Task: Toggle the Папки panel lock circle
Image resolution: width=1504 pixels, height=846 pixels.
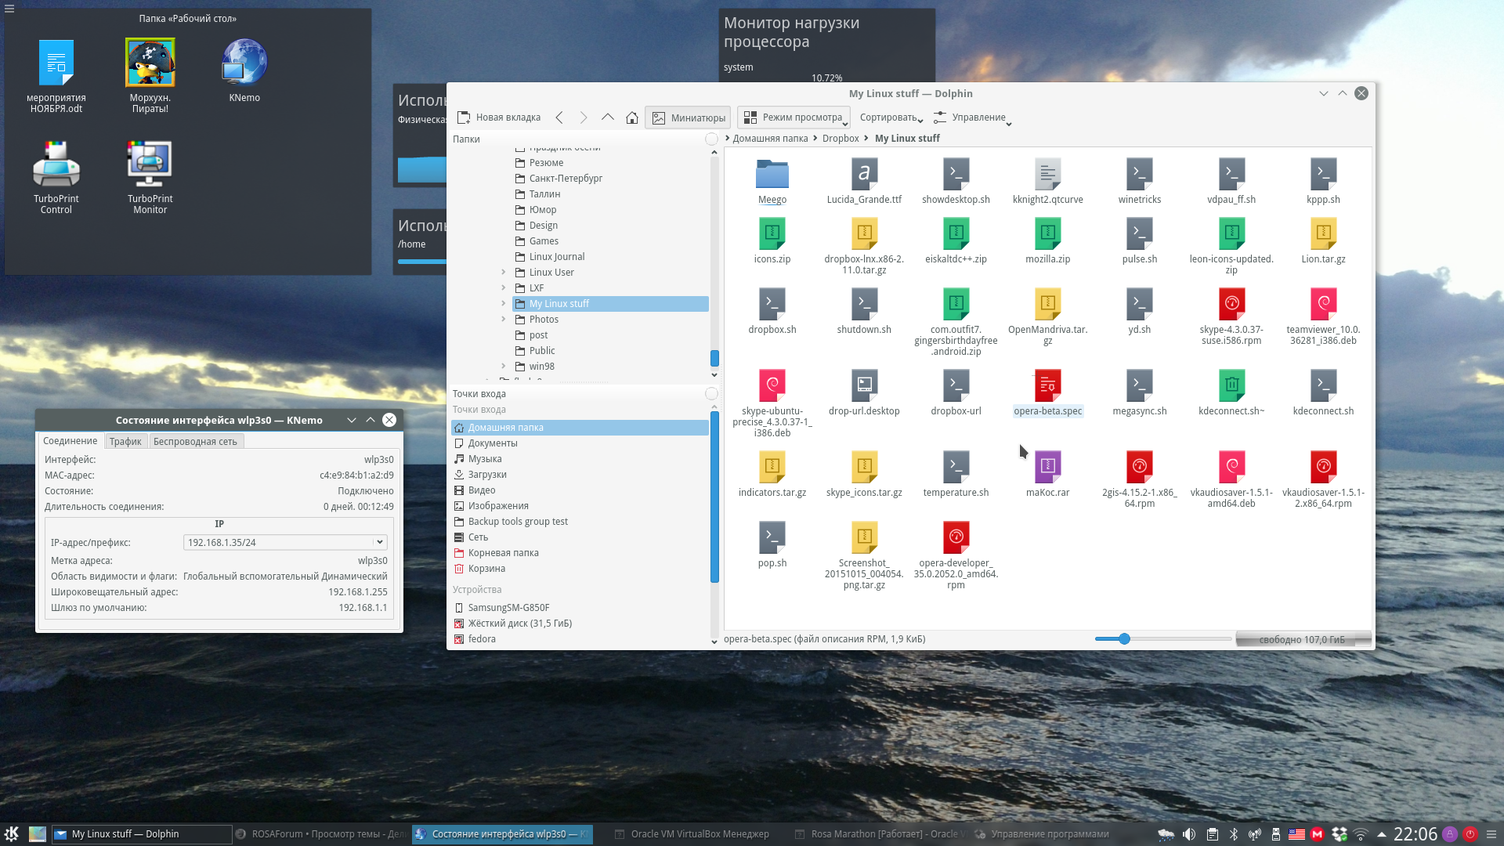Action: tap(711, 139)
